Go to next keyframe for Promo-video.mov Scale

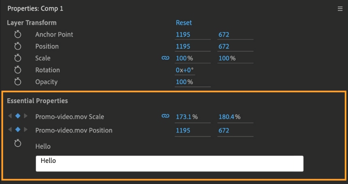(x=26, y=117)
